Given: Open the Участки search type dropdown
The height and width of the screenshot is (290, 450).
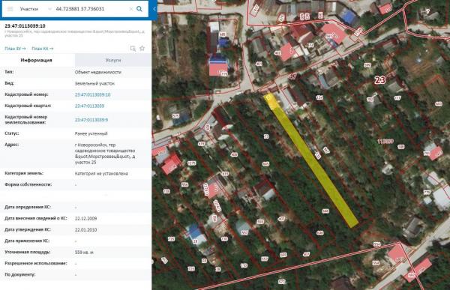Looking at the screenshot, I should (35, 9).
